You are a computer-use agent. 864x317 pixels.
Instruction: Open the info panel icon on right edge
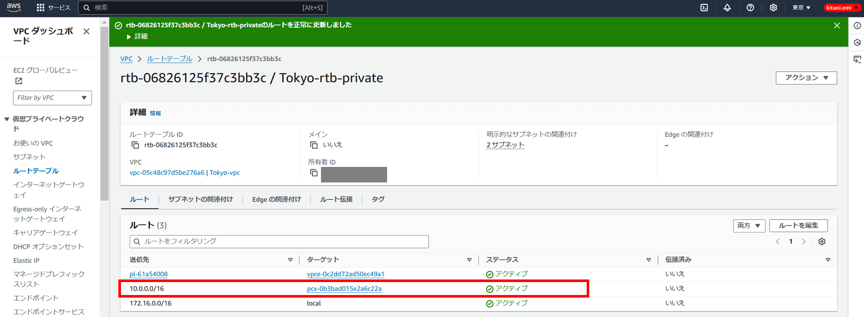(857, 26)
